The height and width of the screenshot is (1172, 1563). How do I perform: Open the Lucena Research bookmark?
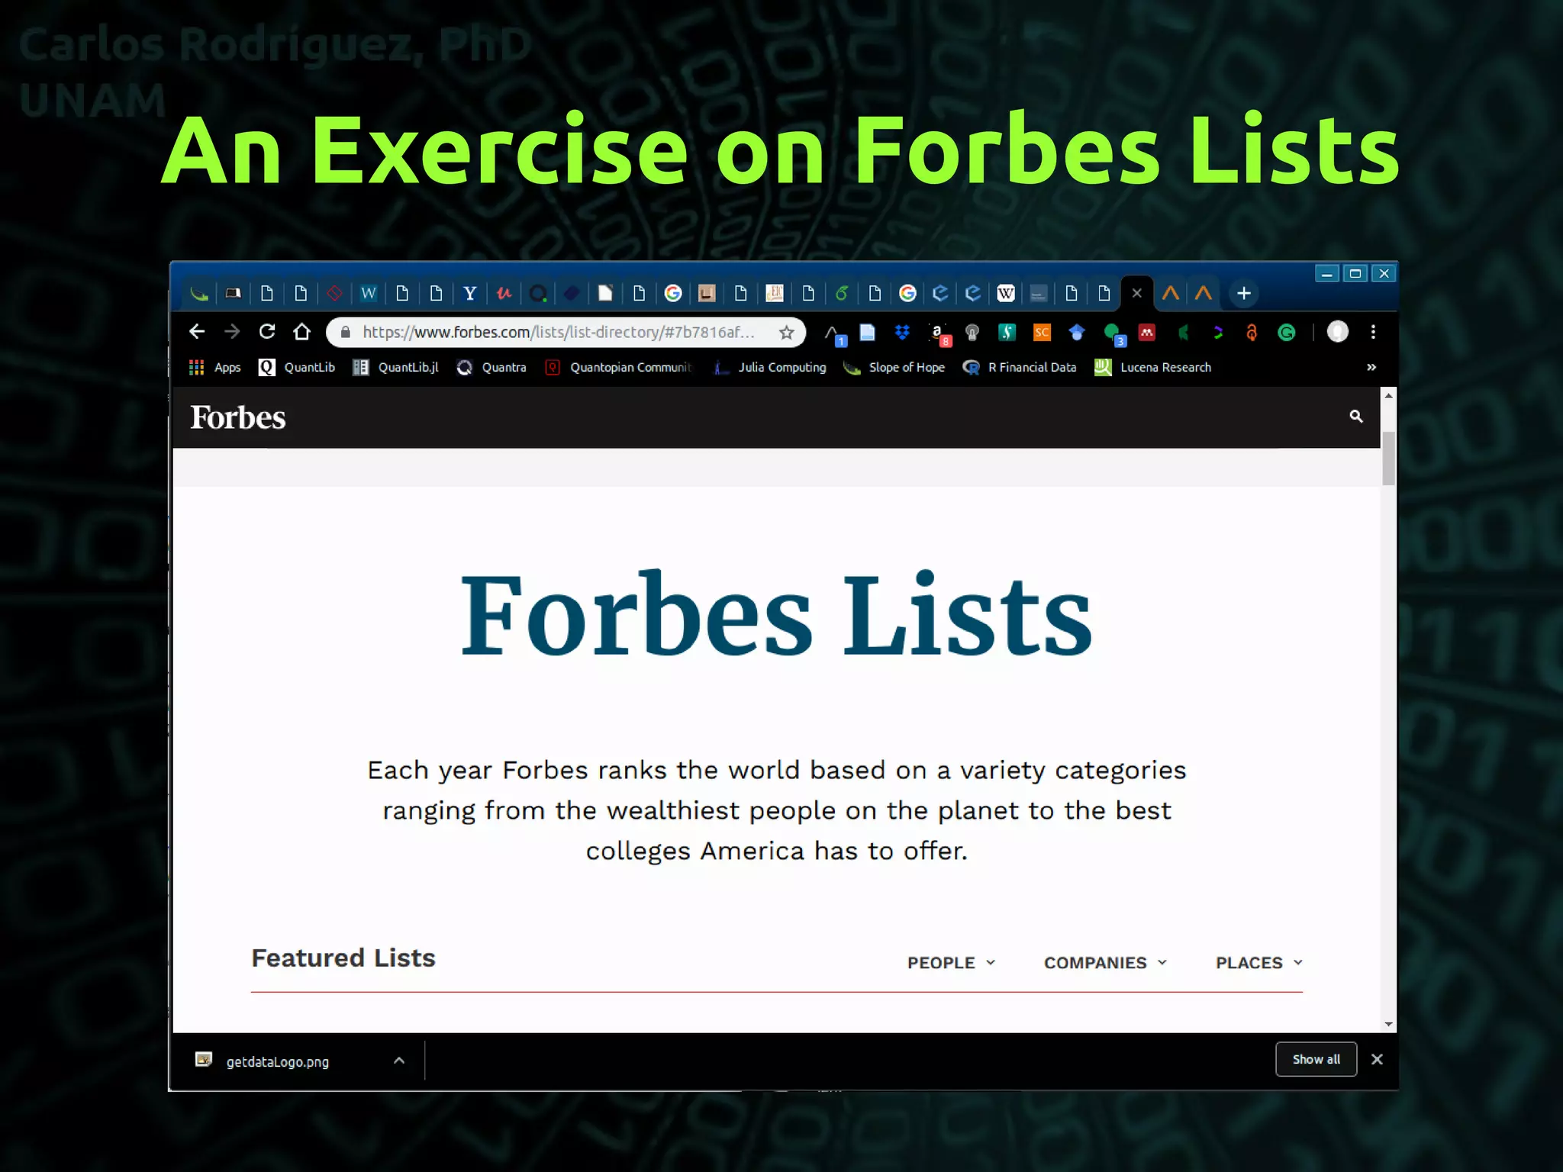1153,367
